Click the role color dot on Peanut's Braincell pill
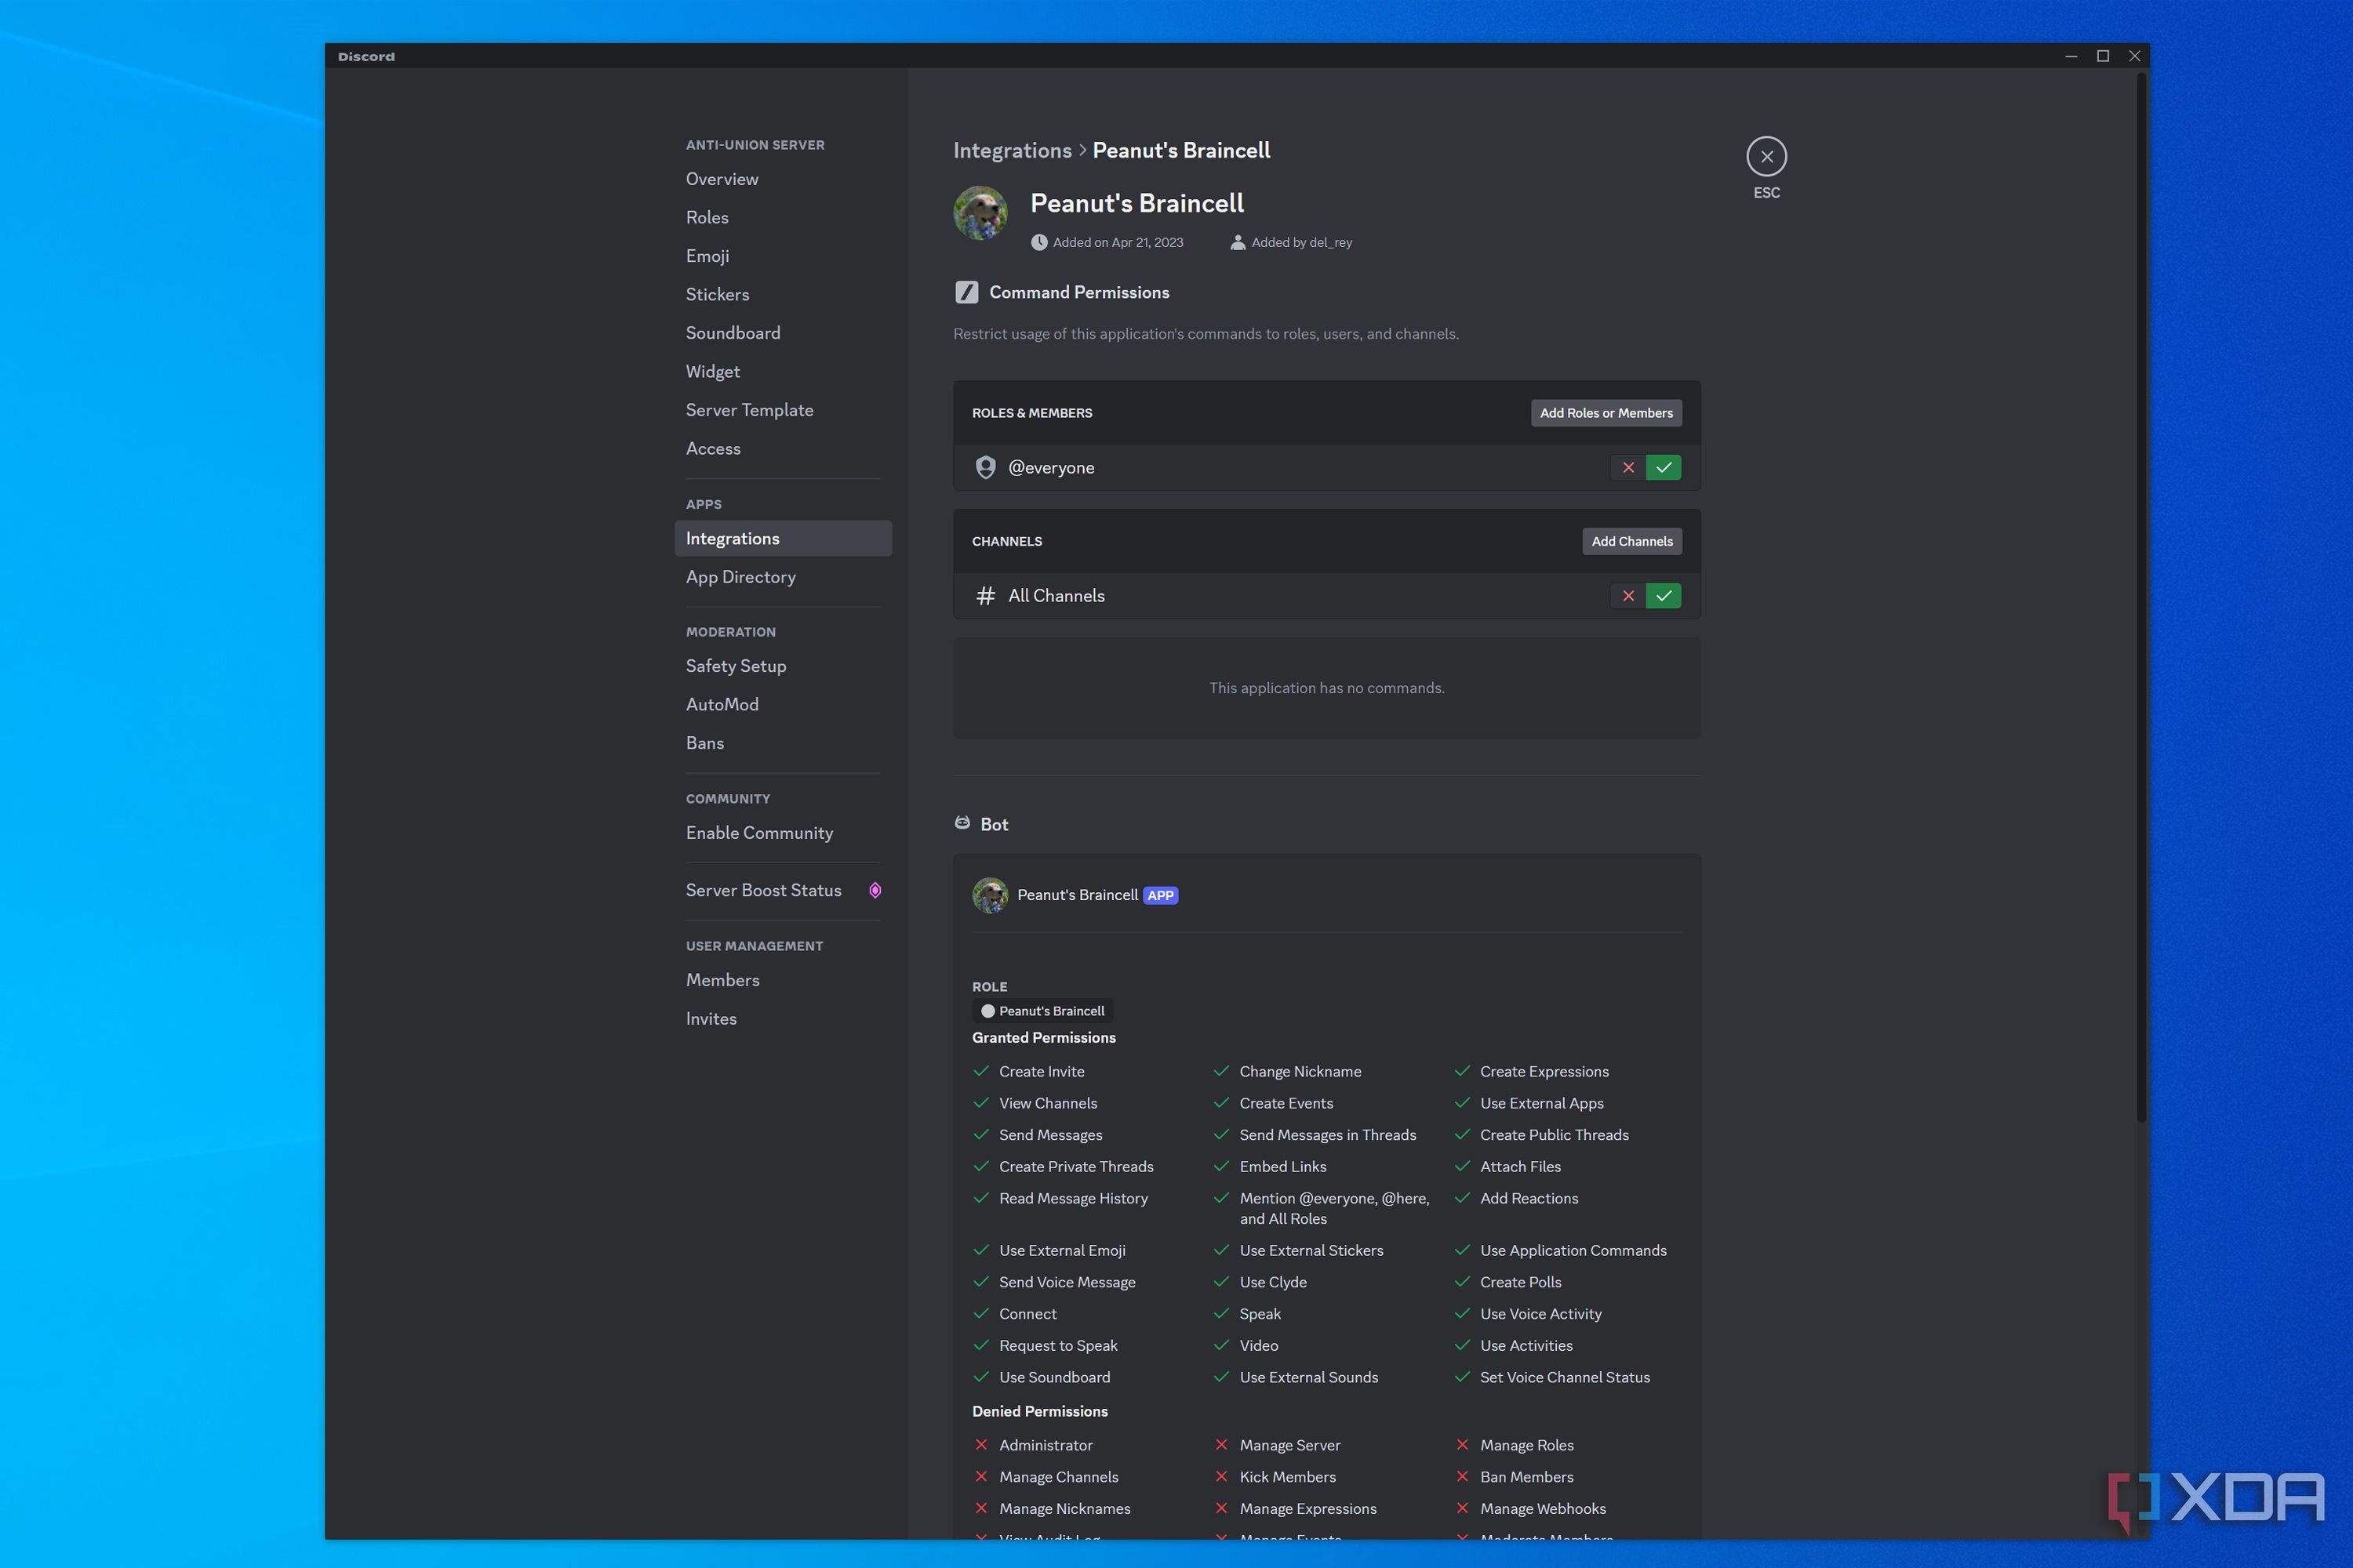Image resolution: width=2353 pixels, height=1568 pixels. pyautogui.click(x=987, y=1011)
